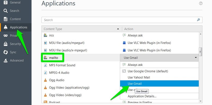Open the Advanced preferences tab
Viewport: 212px width, 105px height.
tap(16, 61)
